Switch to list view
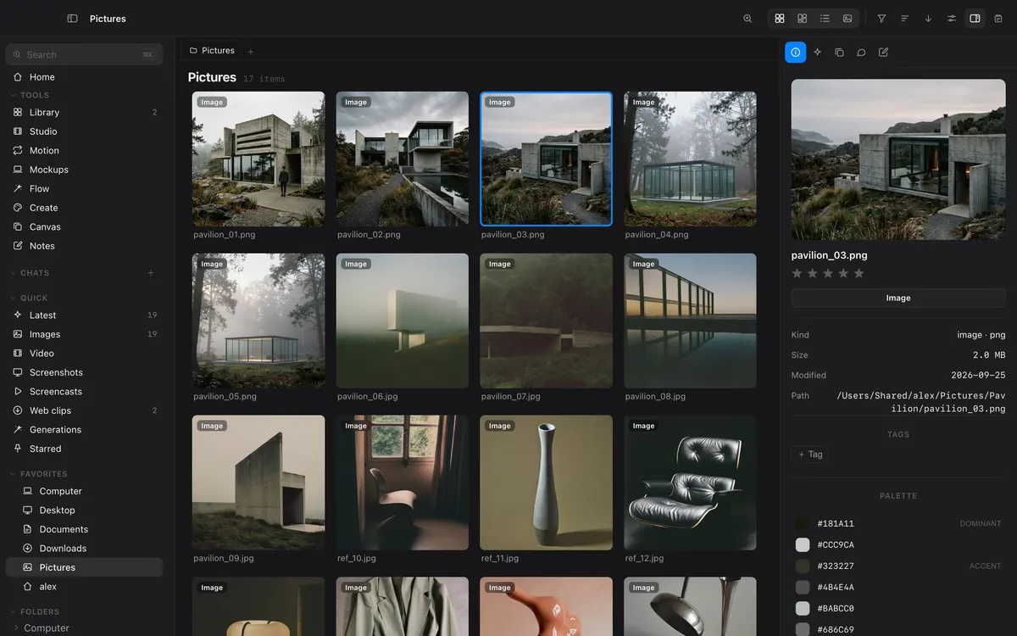 [x=825, y=19]
